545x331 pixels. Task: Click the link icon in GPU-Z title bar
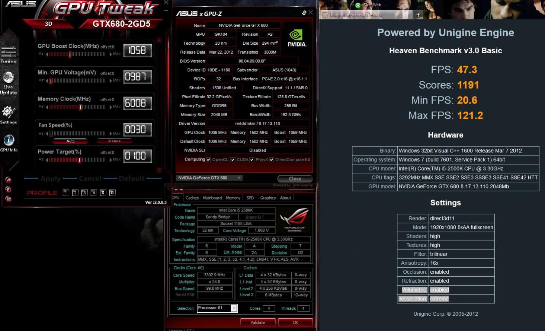coord(304,13)
